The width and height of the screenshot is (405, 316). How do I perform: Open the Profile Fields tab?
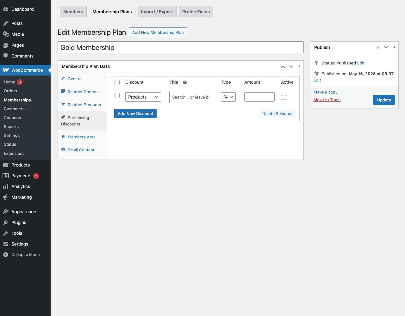196,12
